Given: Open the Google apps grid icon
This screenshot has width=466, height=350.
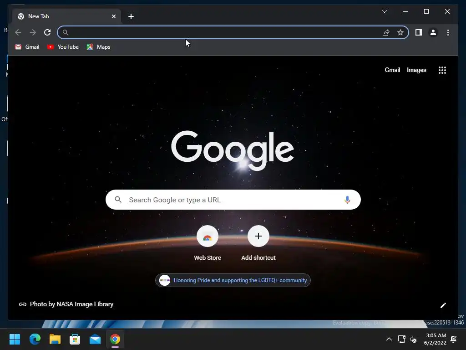Looking at the screenshot, I should click(x=442, y=70).
